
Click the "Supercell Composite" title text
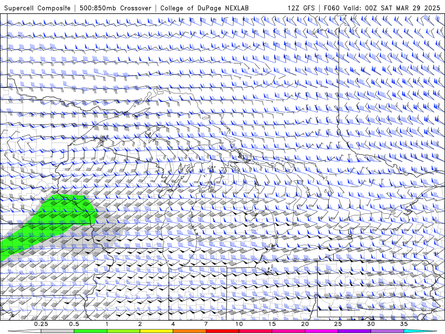pos(37,8)
